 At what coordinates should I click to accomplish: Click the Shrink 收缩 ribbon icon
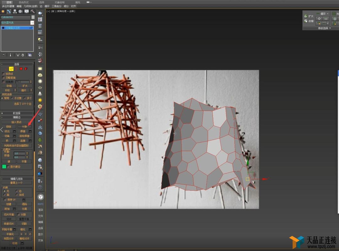click(306, 21)
